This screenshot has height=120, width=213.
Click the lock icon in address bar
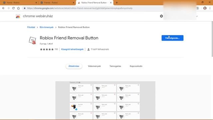(25, 8)
